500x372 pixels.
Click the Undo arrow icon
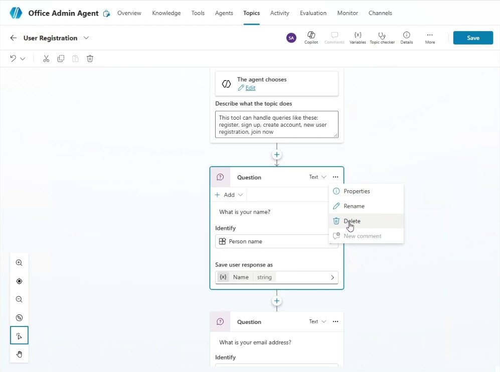point(13,59)
